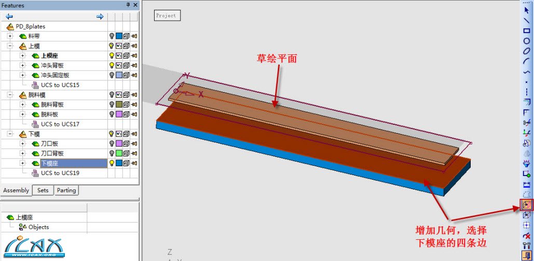Select the Circle sketch tool

click(527, 41)
